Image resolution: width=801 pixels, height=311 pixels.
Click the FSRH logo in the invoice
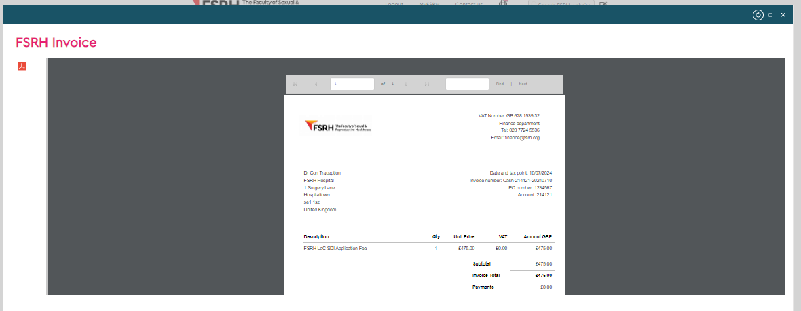coord(337,127)
